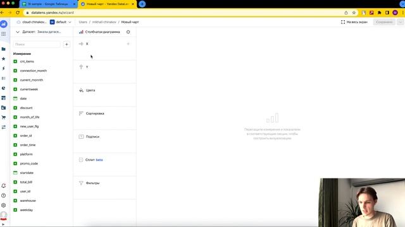Click the cloud-chinakov cloud selector
Viewport: 405px width, 227px height.
pos(32,22)
